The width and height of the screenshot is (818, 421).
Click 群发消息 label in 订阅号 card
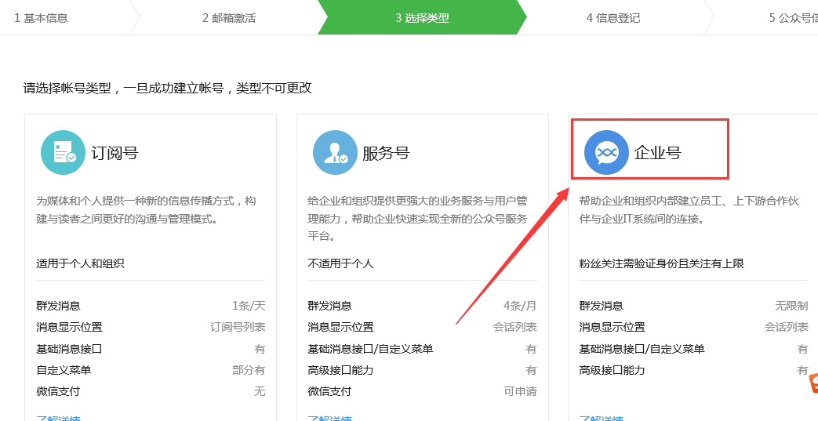coord(58,306)
